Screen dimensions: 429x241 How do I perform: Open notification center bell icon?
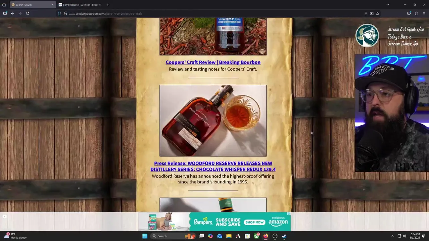(x=424, y=236)
